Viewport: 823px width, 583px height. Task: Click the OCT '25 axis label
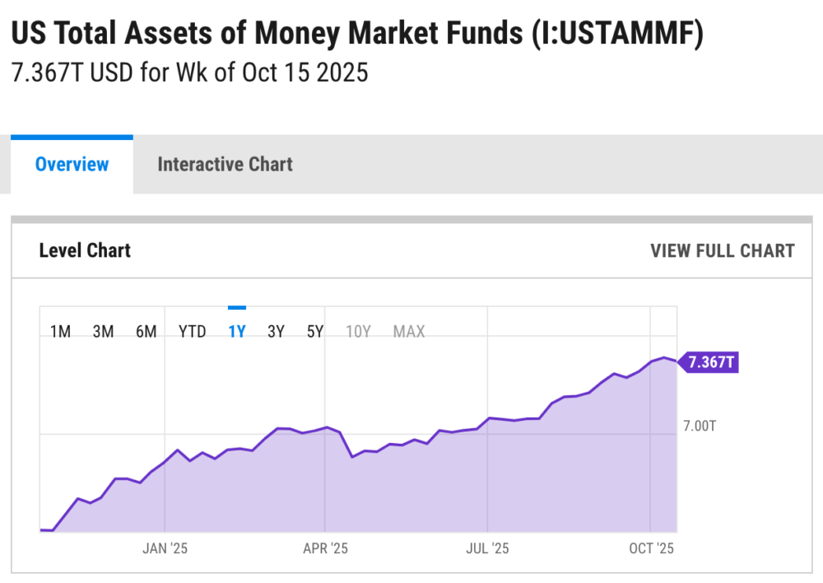(651, 548)
